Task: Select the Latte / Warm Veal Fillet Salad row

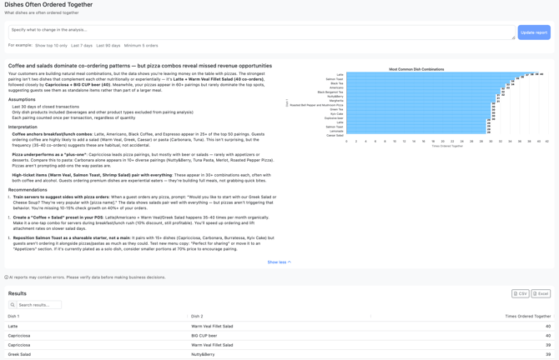Action: click(279, 327)
